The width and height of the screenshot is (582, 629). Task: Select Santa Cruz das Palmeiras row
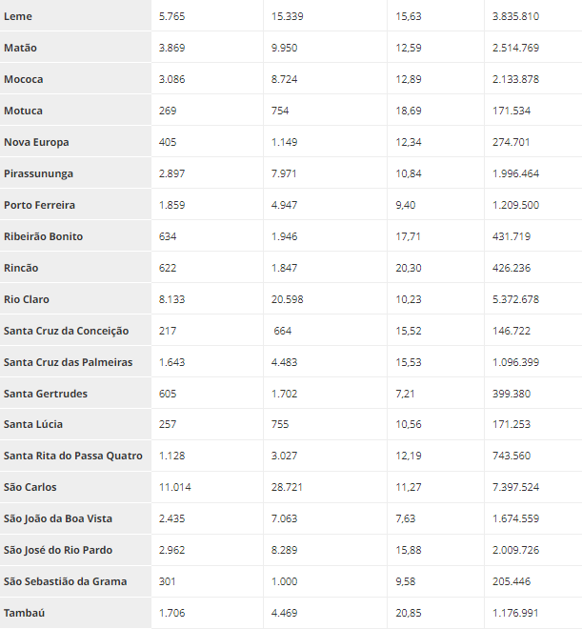(68, 362)
